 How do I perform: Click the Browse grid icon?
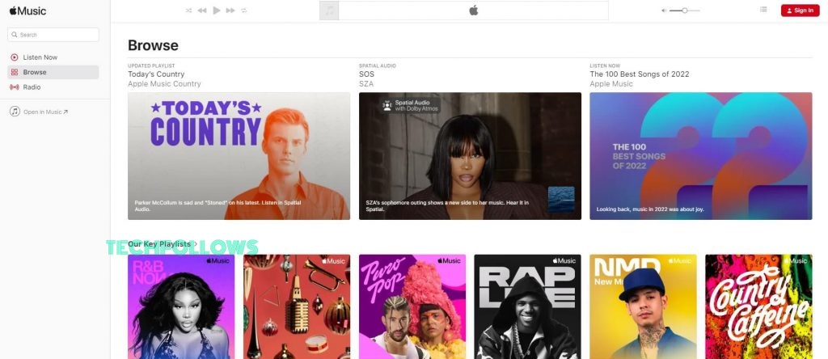pos(15,72)
